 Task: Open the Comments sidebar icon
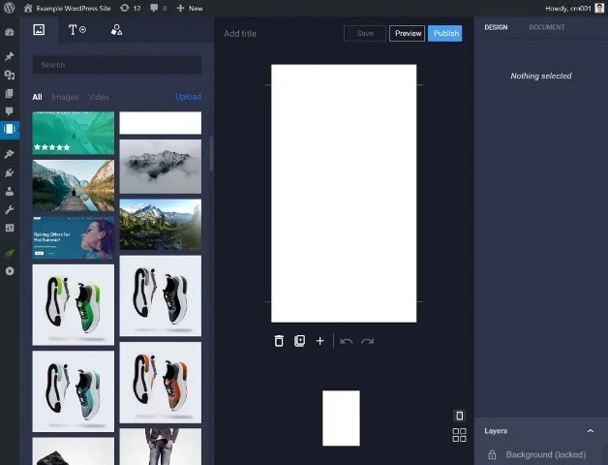pos(10,111)
